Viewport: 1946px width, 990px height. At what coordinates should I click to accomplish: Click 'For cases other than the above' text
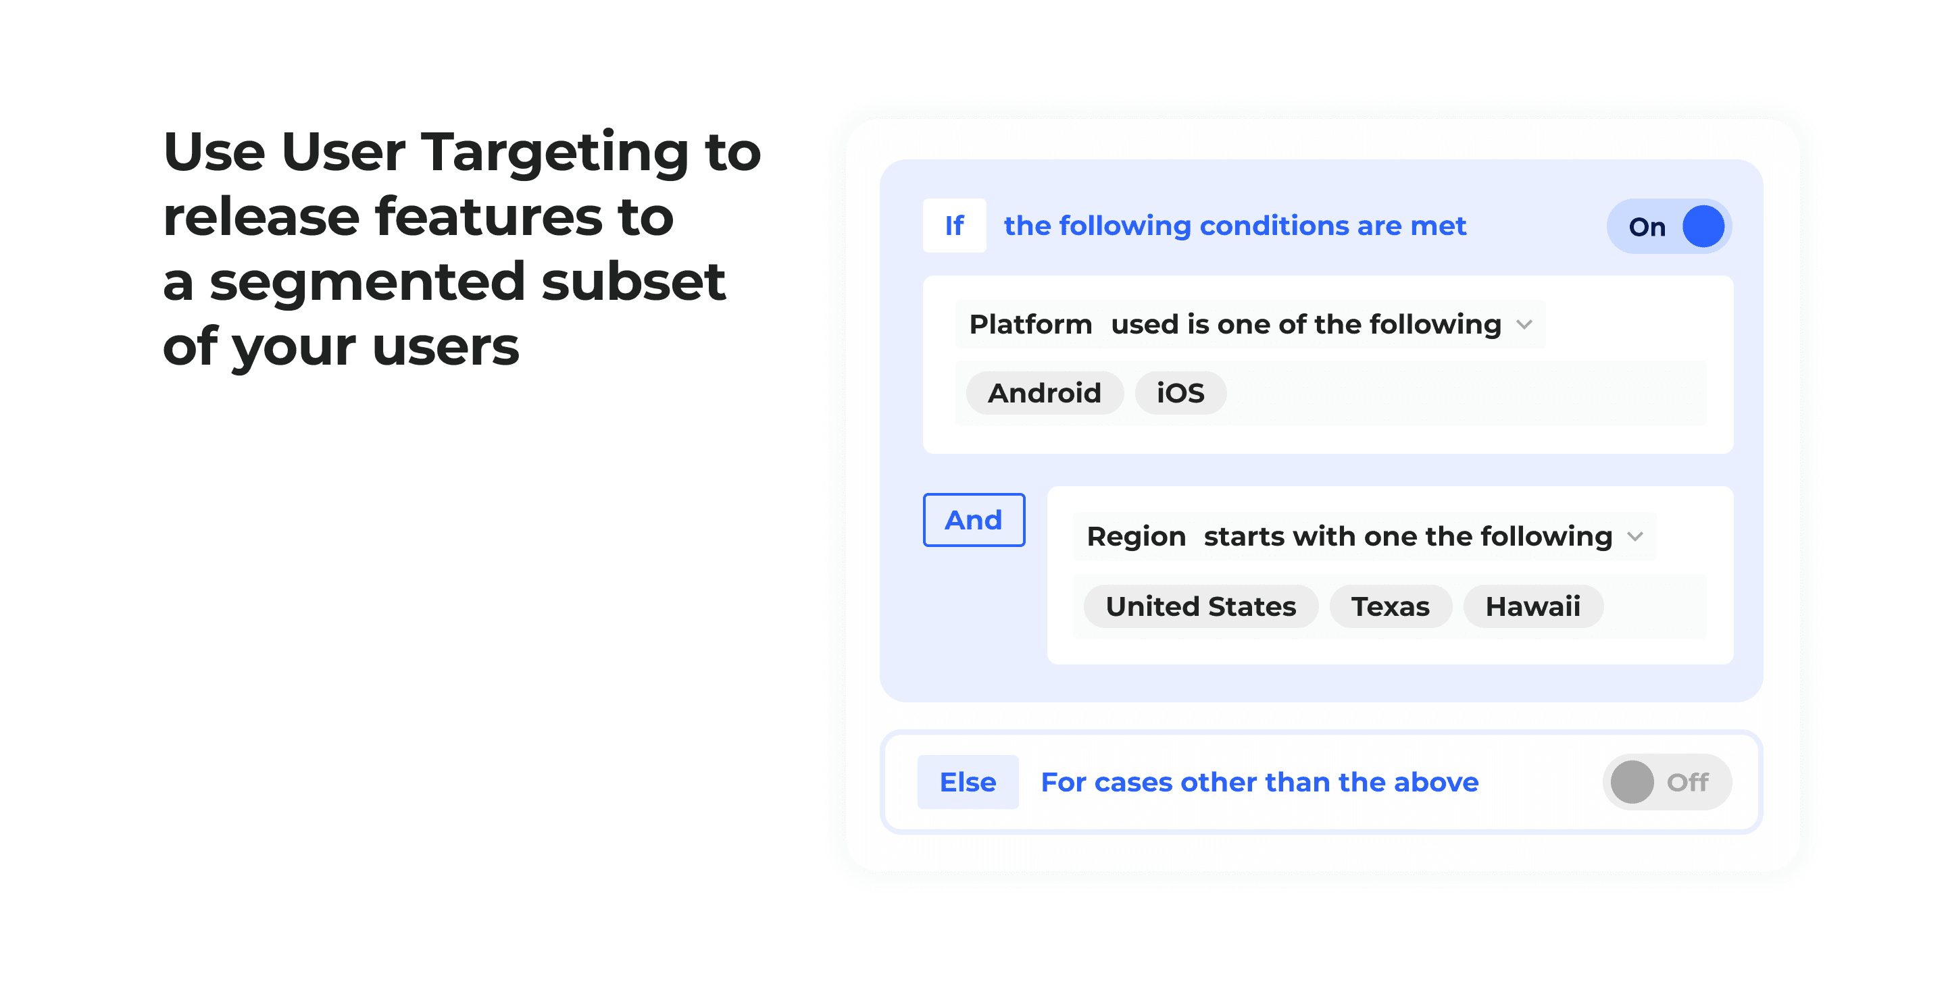[x=1259, y=782]
